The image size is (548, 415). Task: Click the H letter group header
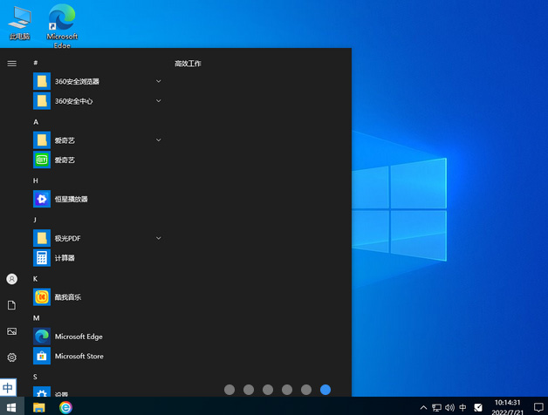[35, 180]
